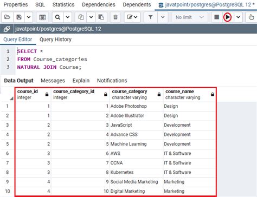Open the Notifications tab
The image size is (257, 197).
(112, 81)
